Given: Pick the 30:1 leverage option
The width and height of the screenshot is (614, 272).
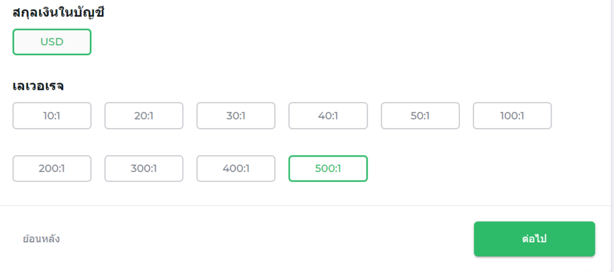Looking at the screenshot, I should 236,116.
